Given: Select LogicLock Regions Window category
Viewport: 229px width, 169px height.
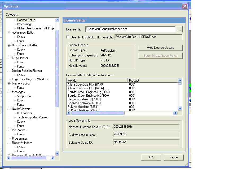Looking at the screenshot, I should click(30, 79).
